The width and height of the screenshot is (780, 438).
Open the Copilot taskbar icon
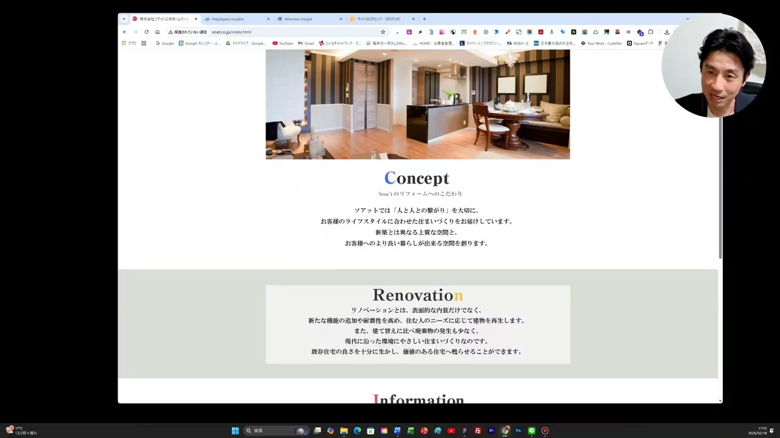pyautogui.click(x=330, y=431)
